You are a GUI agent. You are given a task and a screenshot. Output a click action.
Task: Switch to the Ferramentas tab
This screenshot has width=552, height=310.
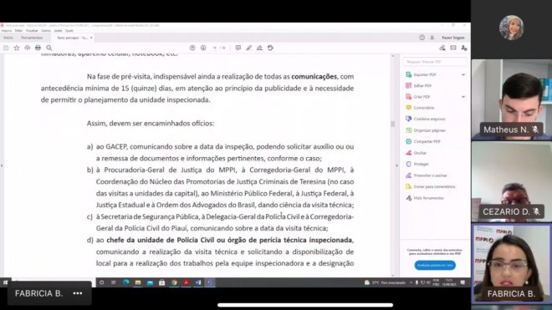click(32, 38)
